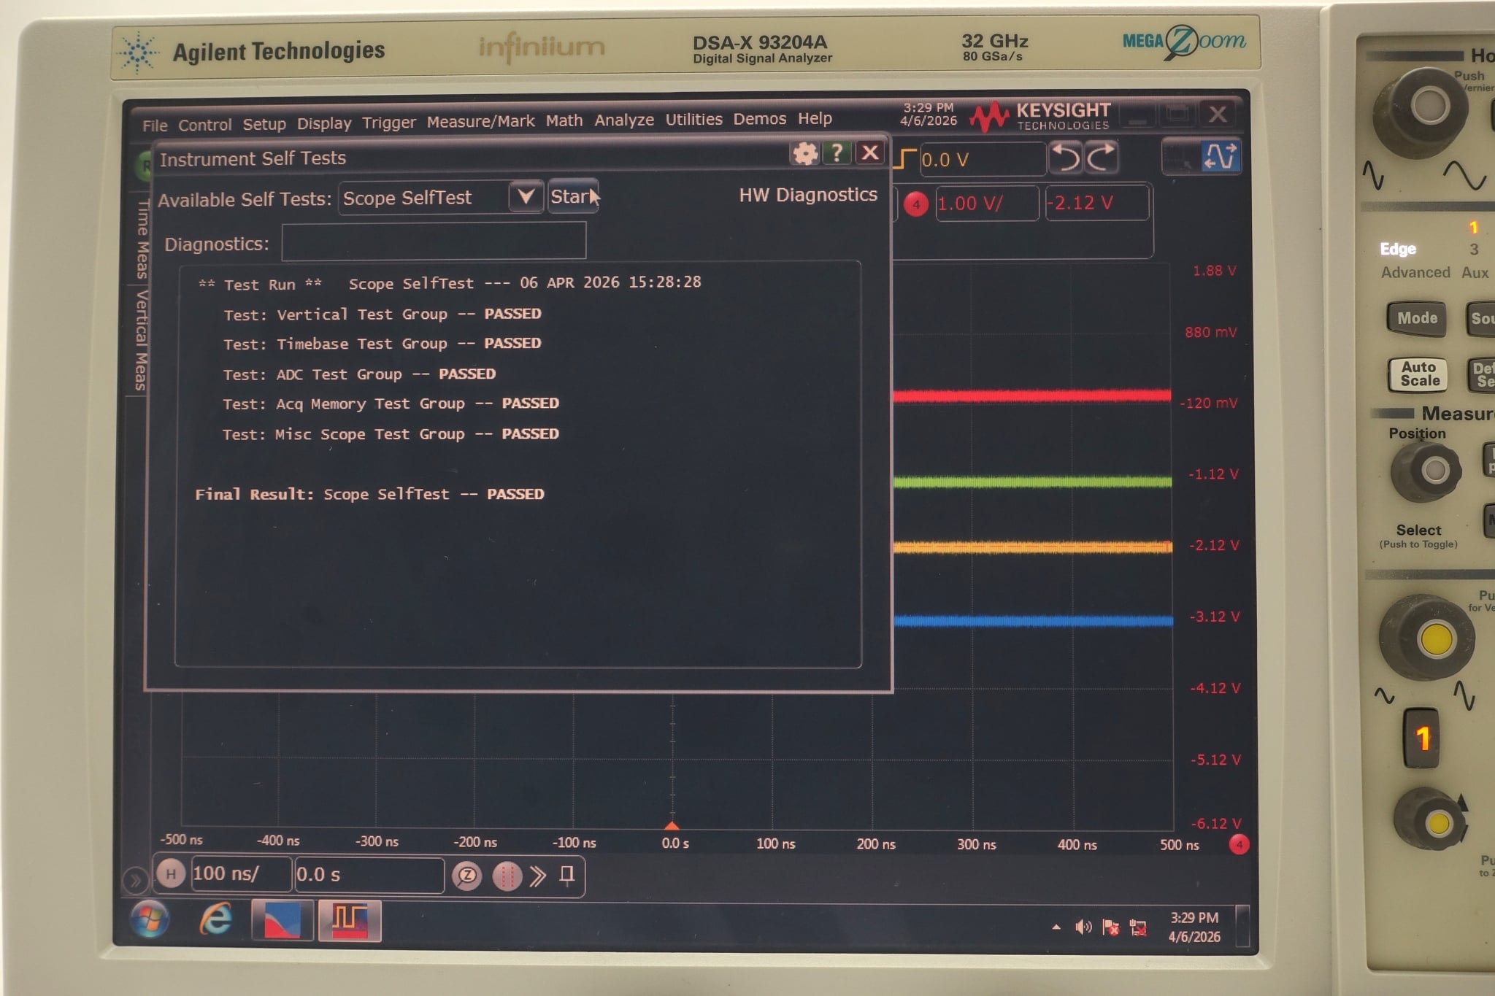Open the Vertical Meas side tab
Screen dimensions: 1495x996
142,339
